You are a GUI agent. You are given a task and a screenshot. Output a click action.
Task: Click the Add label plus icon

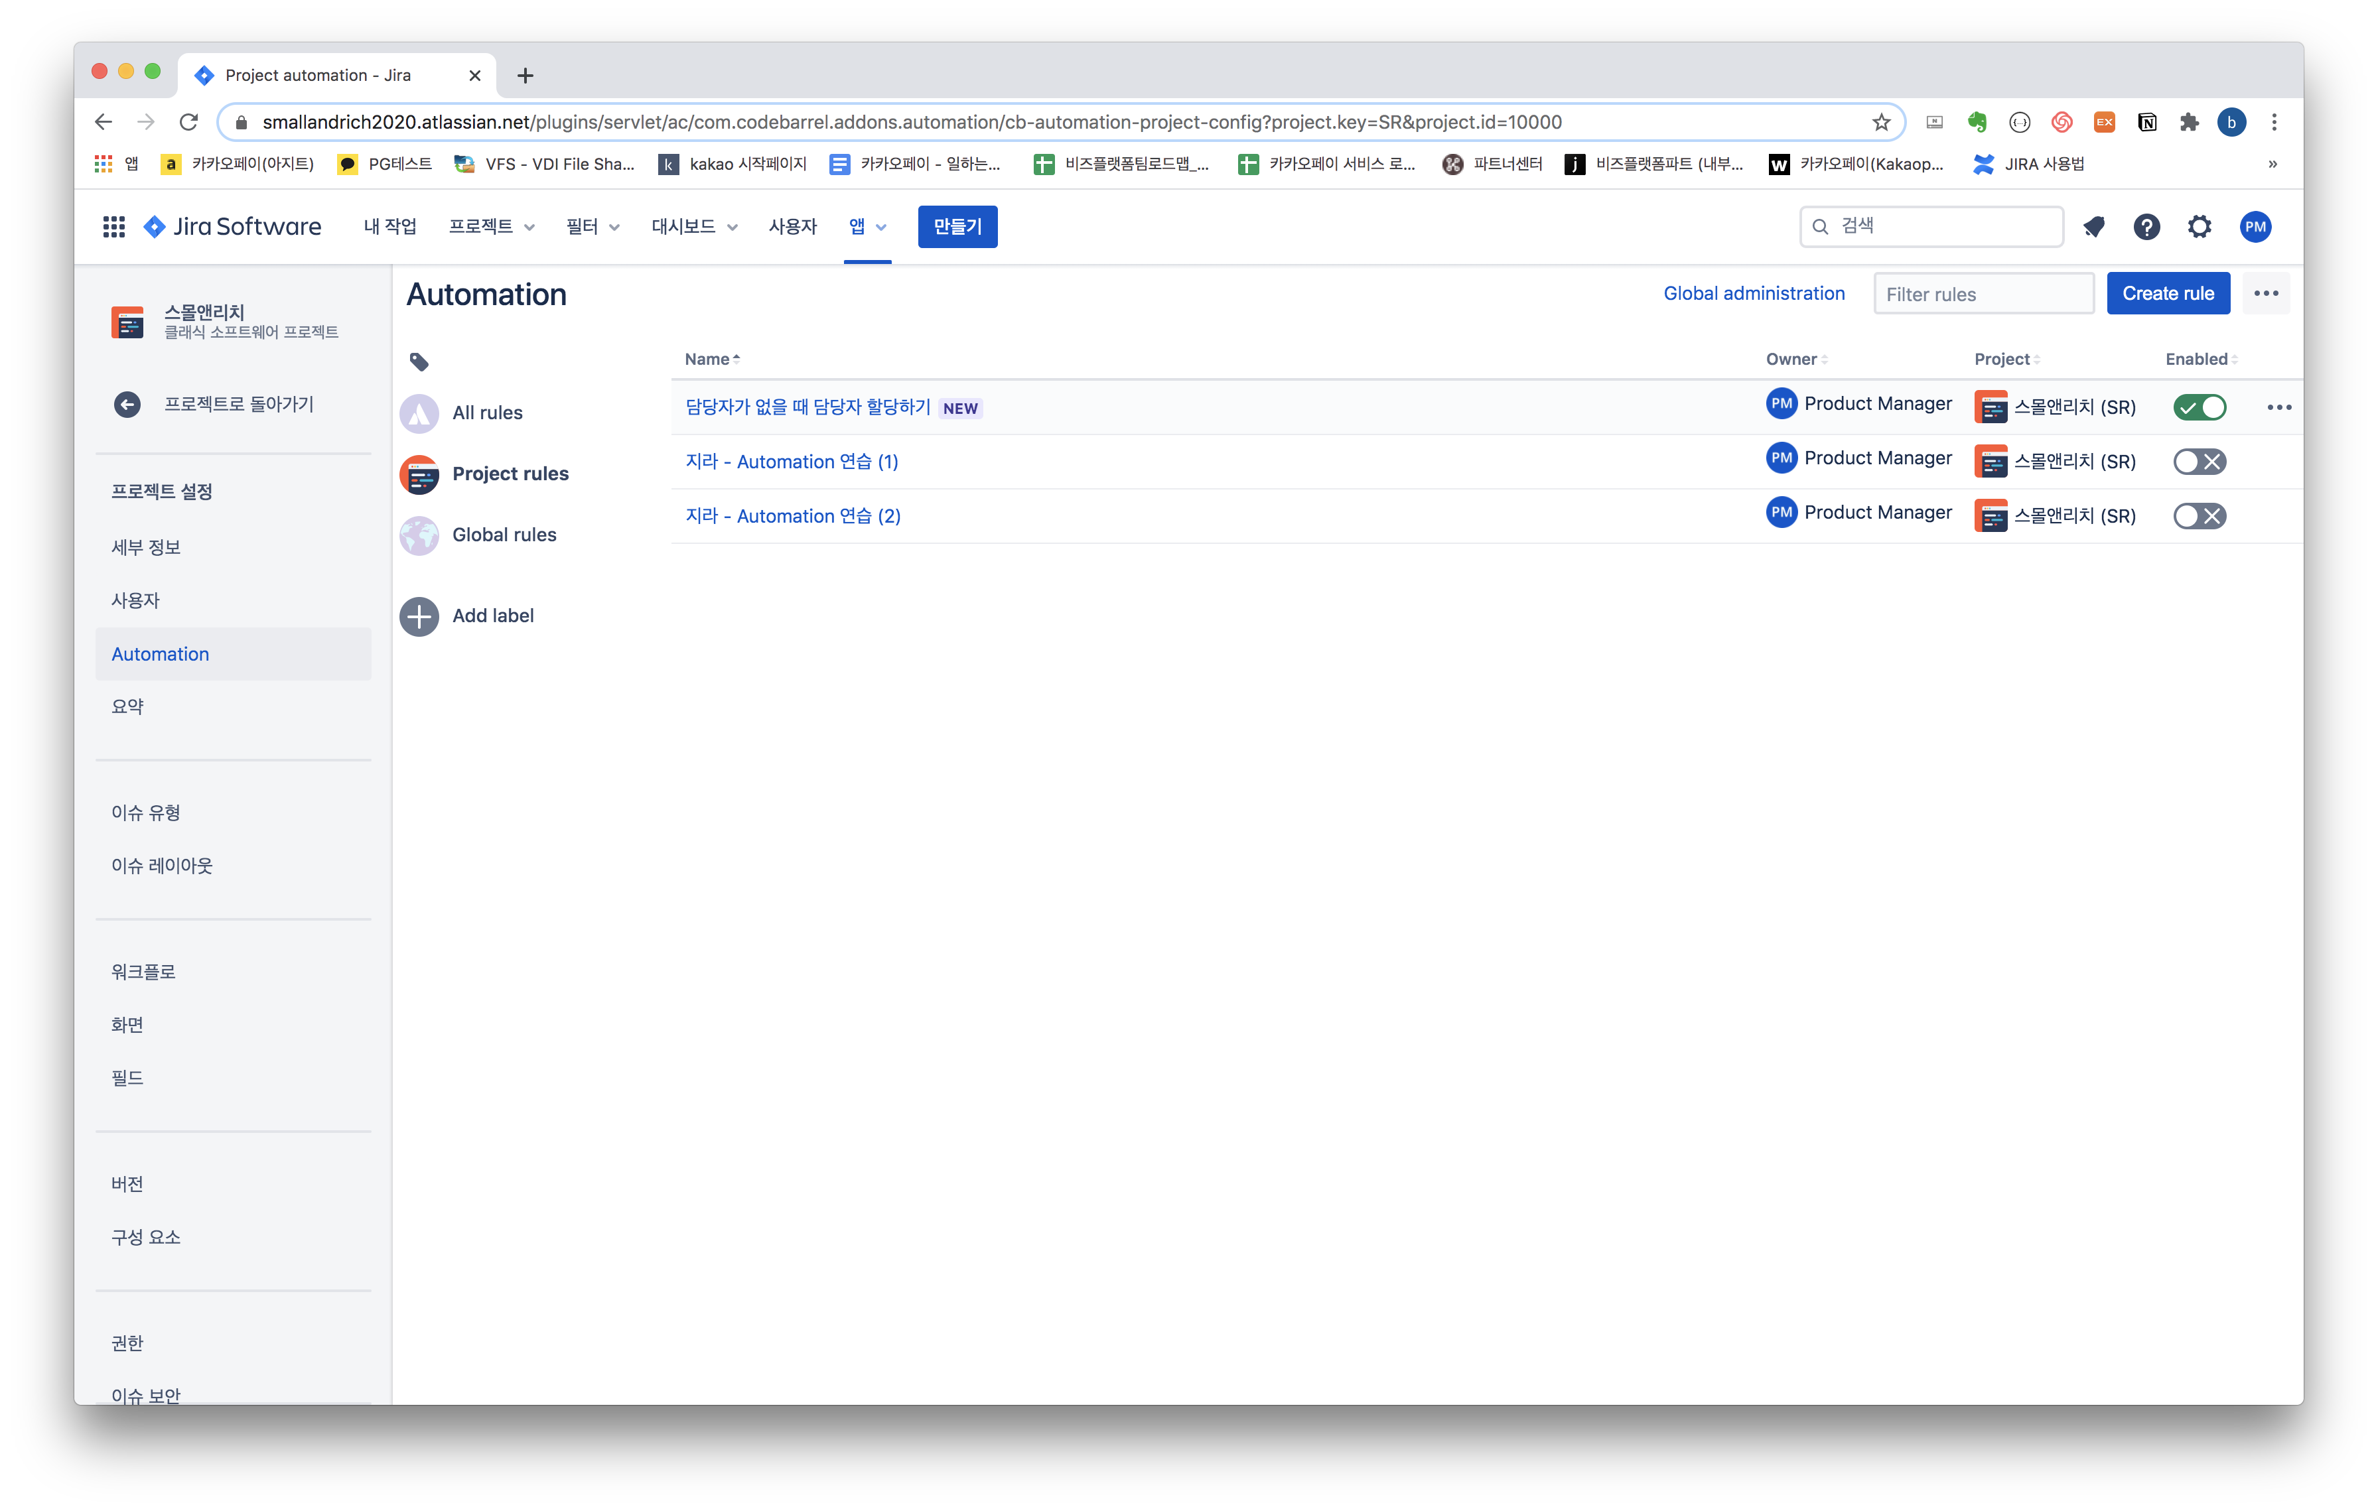420,616
